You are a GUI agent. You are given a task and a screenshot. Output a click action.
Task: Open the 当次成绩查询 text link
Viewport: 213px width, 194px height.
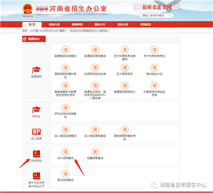coord(65,158)
